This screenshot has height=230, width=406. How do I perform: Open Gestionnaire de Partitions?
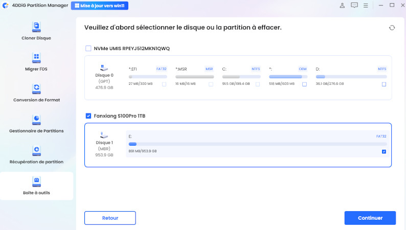pos(36,124)
